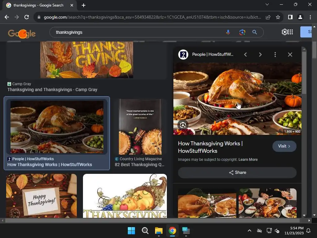Open a new browser tab
This screenshot has height=238, width=317.
[x=84, y=5]
